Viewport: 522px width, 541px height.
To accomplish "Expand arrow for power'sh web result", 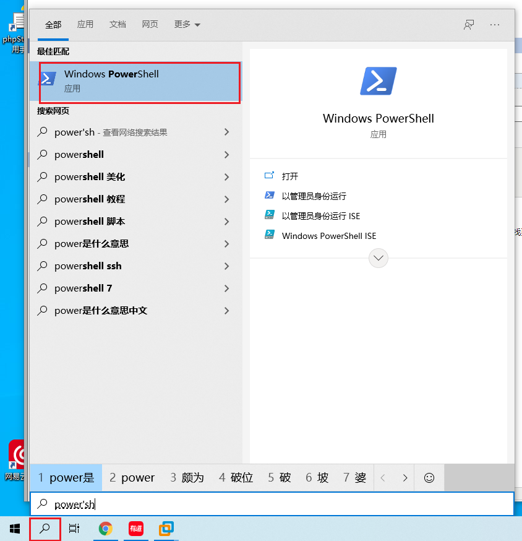I will (226, 132).
